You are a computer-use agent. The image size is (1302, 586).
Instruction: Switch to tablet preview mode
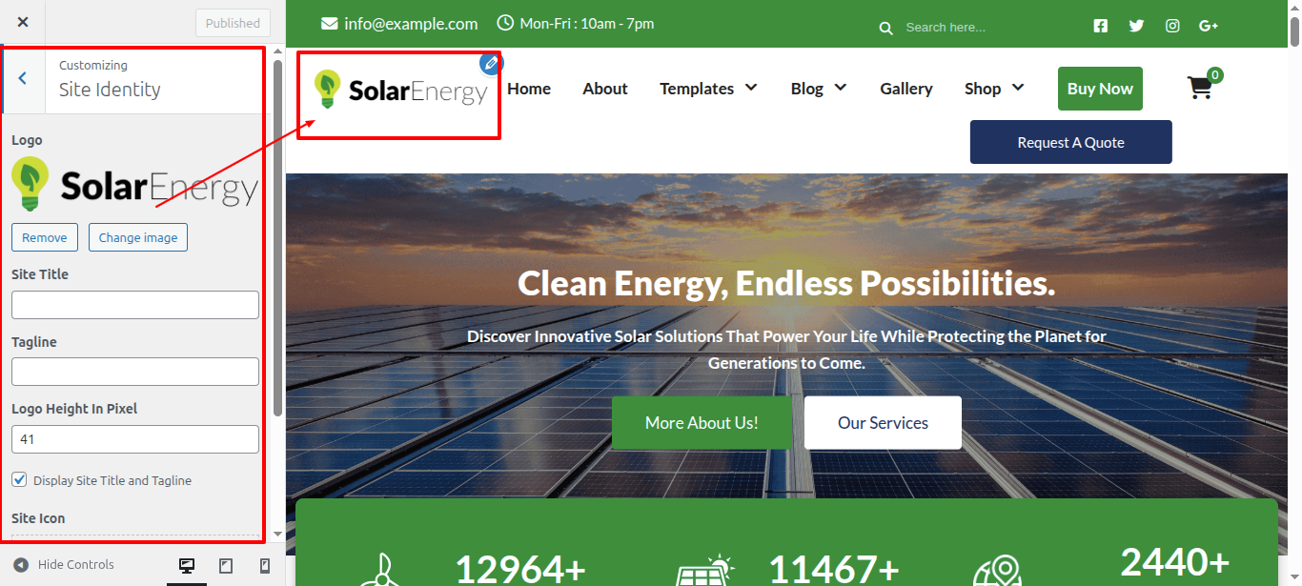[226, 565]
